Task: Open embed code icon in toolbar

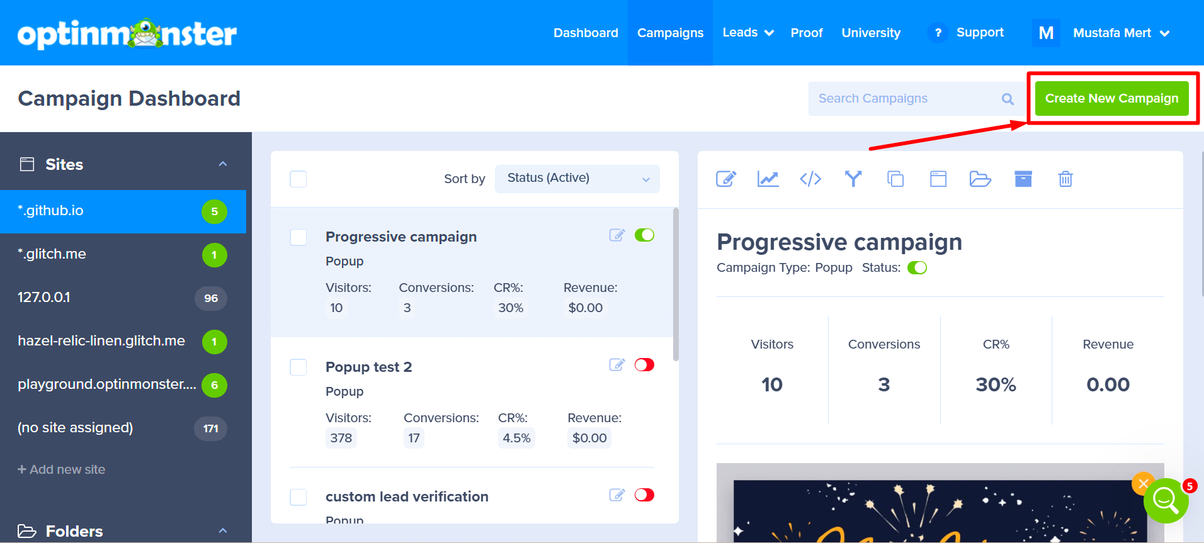Action: (810, 179)
